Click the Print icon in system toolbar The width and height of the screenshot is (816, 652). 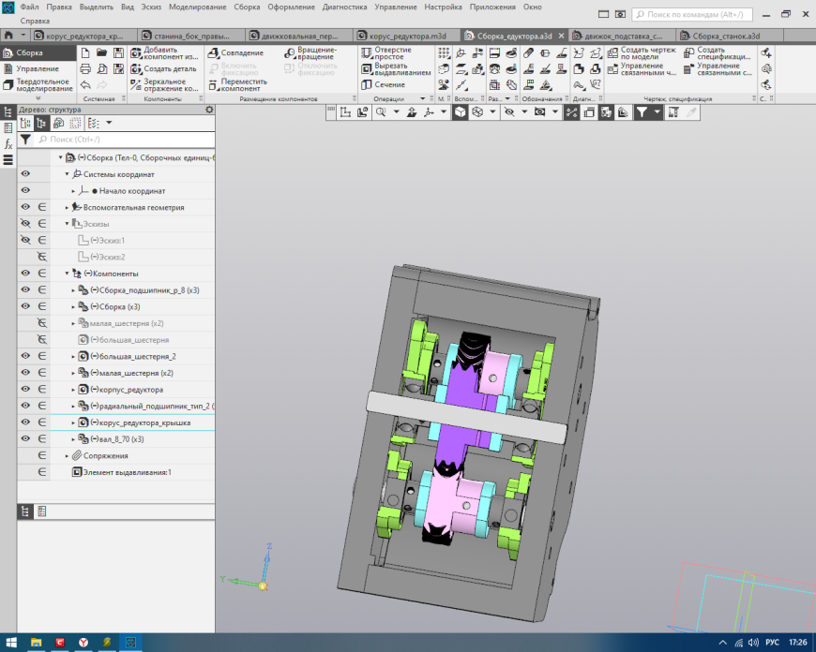85,69
